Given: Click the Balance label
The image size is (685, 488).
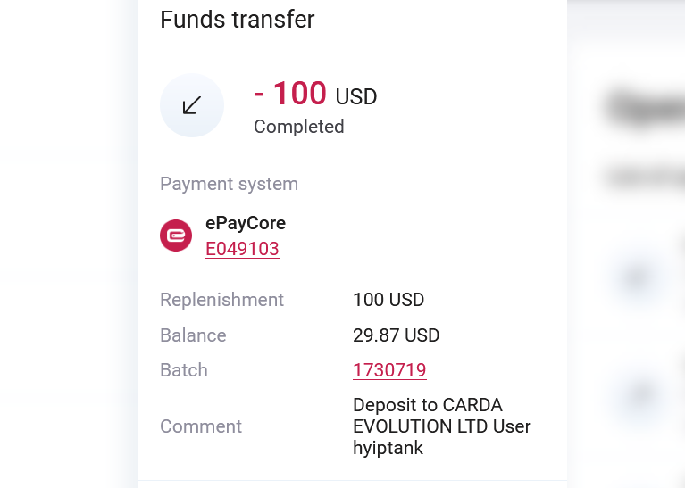Looking at the screenshot, I should 193,335.
